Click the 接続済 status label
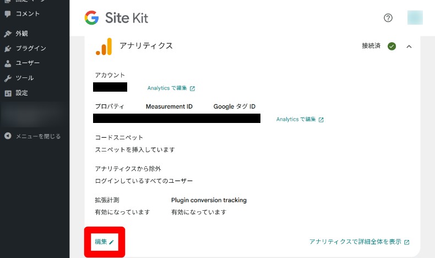 (x=371, y=46)
